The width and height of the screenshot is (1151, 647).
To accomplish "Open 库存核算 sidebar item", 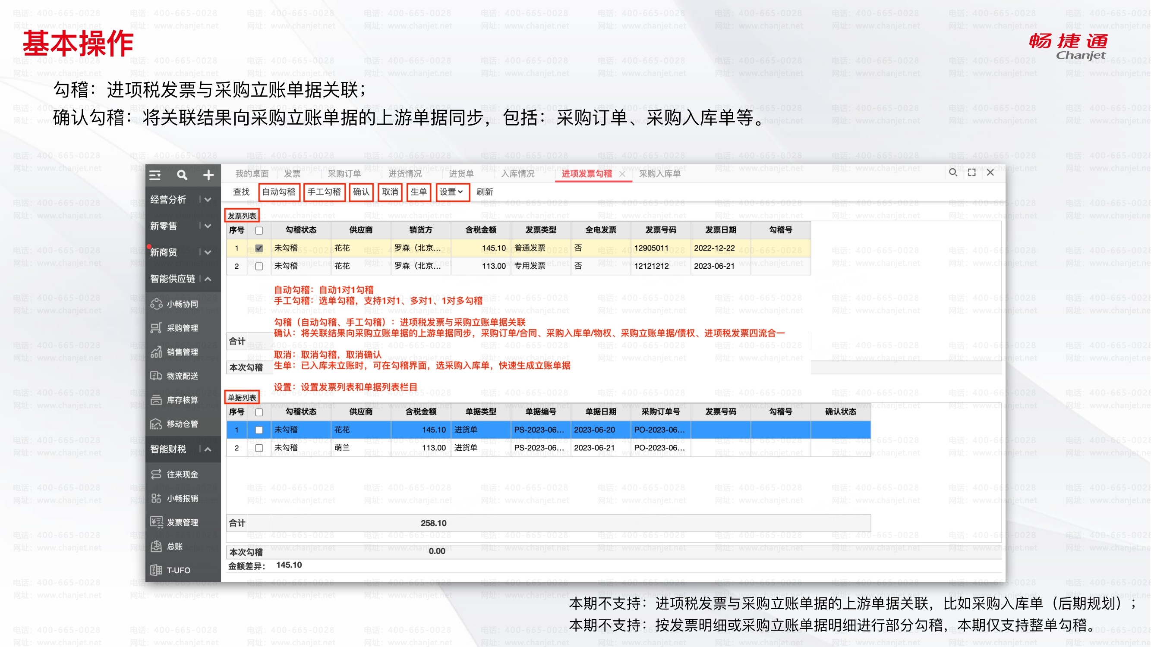I will [182, 400].
